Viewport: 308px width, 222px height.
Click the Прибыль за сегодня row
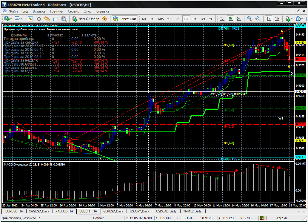click(56, 42)
